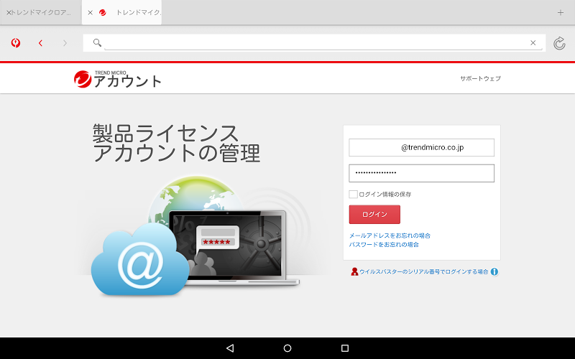Open ウイルスバスターのシリアル番号でログイン link
This screenshot has width=575, height=359.
423,271
